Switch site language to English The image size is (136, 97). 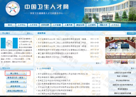click(x=106, y=1)
